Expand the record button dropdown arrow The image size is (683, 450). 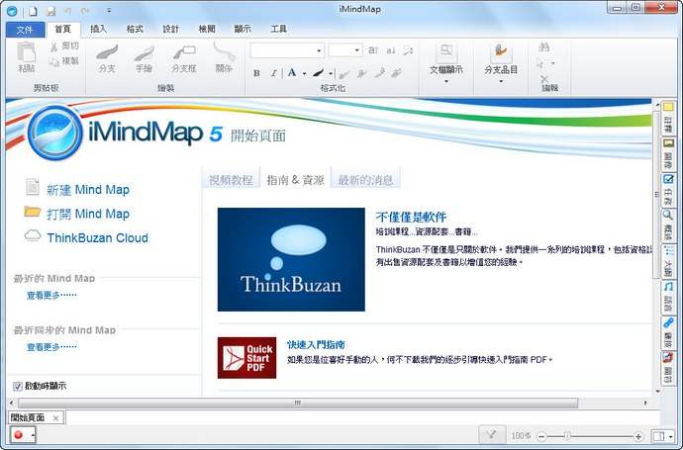click(33, 435)
